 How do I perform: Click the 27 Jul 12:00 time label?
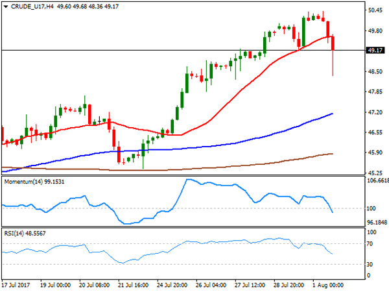click(250, 285)
